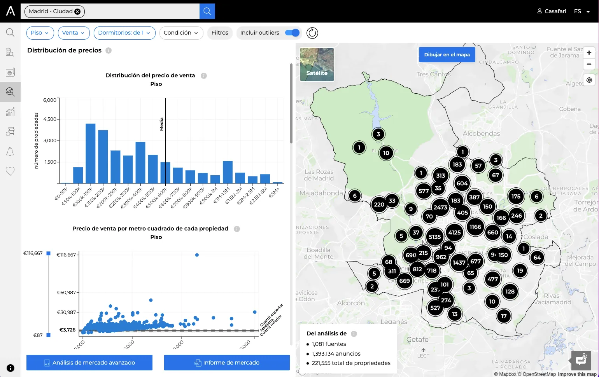Image resolution: width=599 pixels, height=377 pixels.
Task: Click the €100k-150k histogram bar
Action: [x=91, y=153]
